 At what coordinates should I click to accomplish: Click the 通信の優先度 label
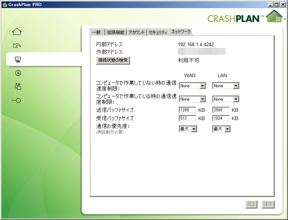point(113,126)
